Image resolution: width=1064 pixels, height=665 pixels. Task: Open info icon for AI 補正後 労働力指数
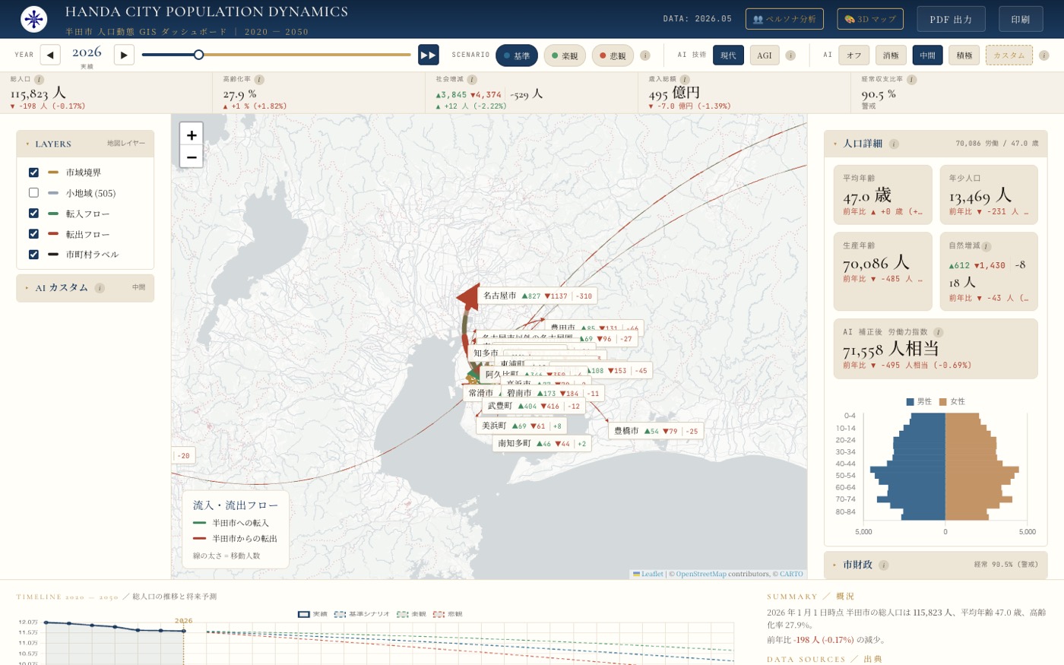click(939, 332)
